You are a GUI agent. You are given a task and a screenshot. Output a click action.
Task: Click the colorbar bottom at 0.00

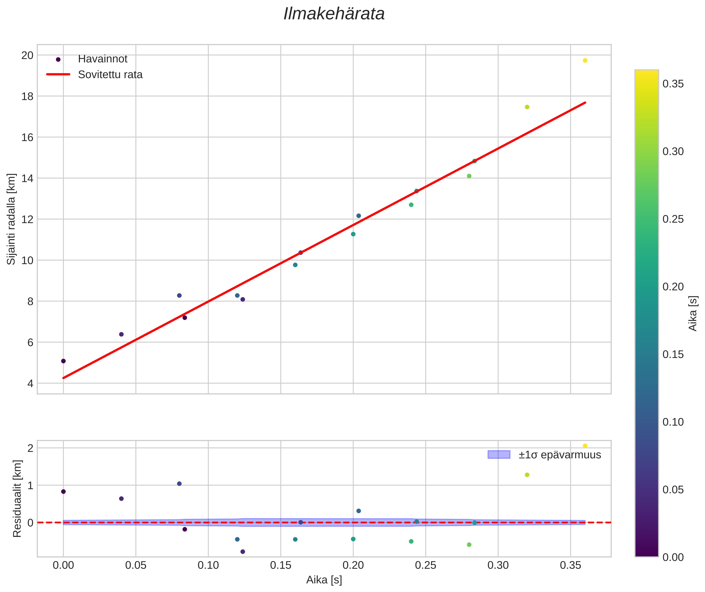[647, 555]
